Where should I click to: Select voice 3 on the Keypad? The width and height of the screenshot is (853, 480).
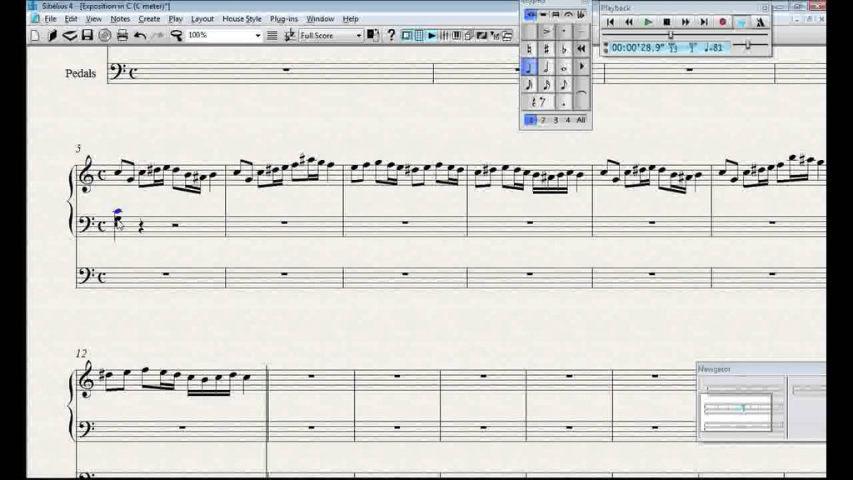556,120
